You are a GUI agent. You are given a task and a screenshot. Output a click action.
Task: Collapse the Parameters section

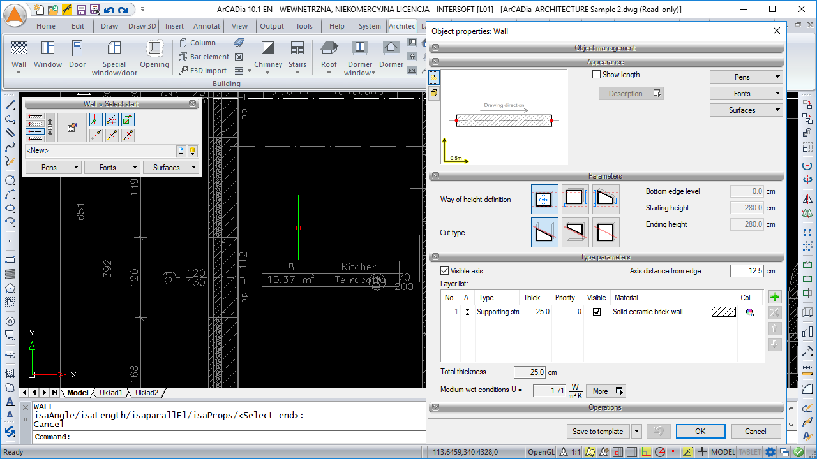(x=435, y=176)
